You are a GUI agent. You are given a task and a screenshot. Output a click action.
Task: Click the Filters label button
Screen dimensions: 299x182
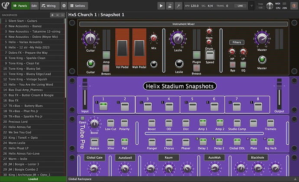tap(237, 42)
